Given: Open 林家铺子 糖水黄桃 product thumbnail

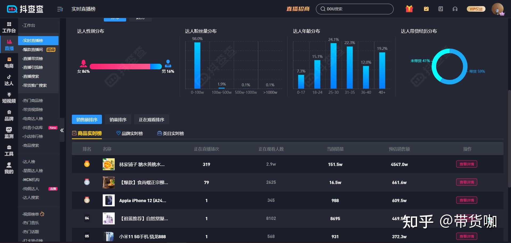Looking at the screenshot, I should 109,164.
